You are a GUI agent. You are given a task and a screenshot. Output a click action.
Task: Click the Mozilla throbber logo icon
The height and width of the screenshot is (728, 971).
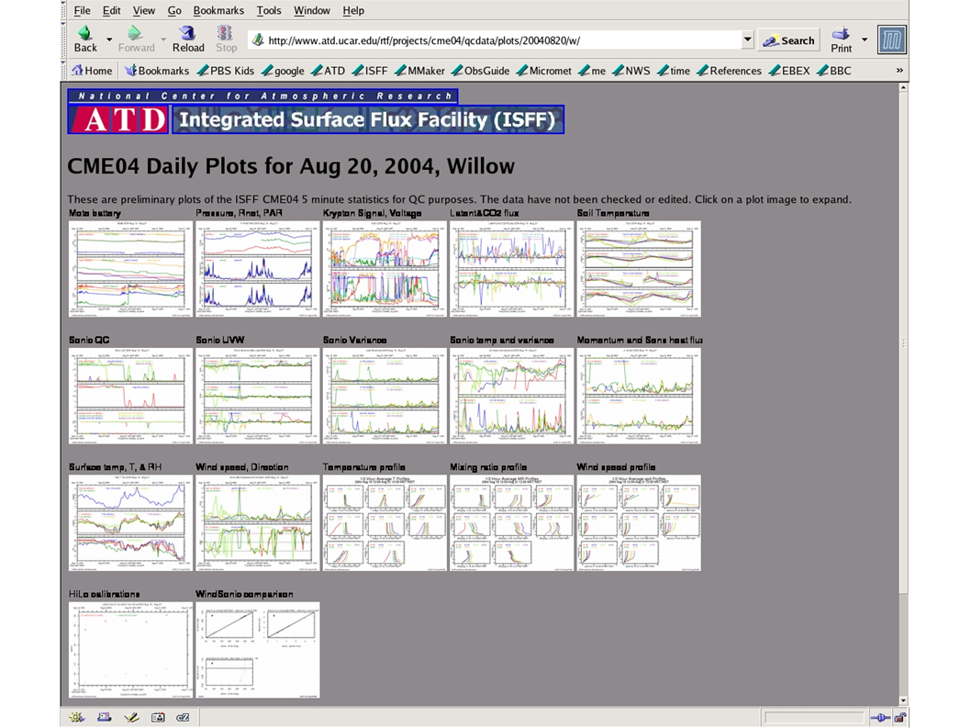[x=892, y=39]
